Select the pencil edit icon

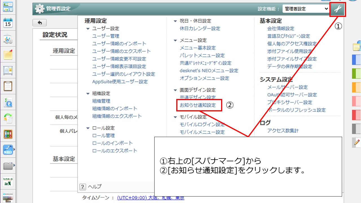click(356, 143)
